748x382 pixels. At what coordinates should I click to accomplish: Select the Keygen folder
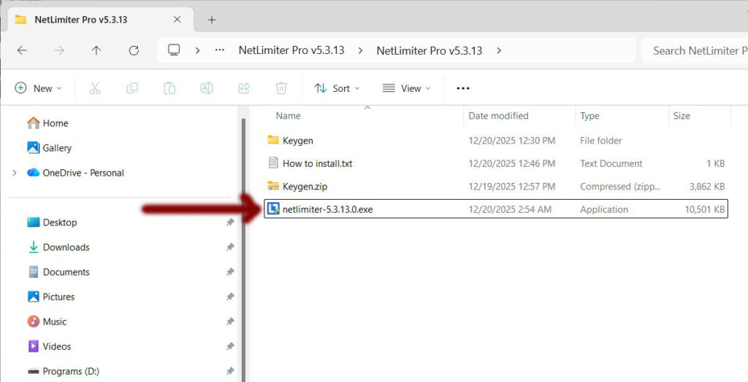pos(297,140)
